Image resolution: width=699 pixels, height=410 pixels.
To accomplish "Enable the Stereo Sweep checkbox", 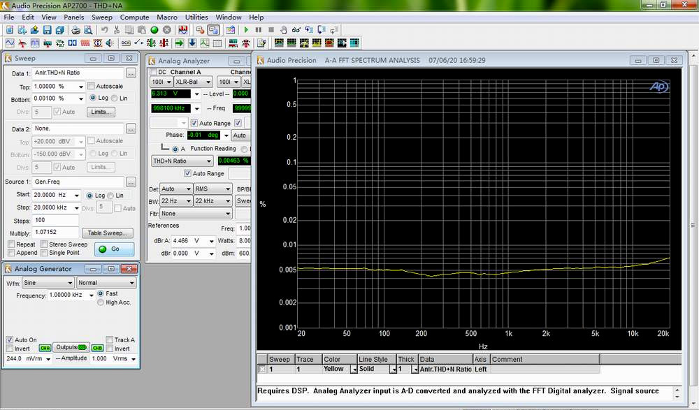I will 44,244.
